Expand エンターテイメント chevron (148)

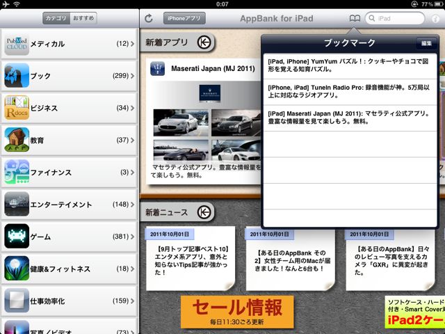tap(133, 204)
